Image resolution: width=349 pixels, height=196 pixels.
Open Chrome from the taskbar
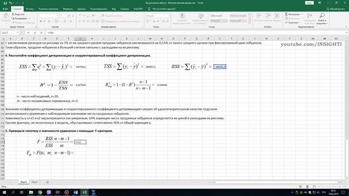pos(40,192)
